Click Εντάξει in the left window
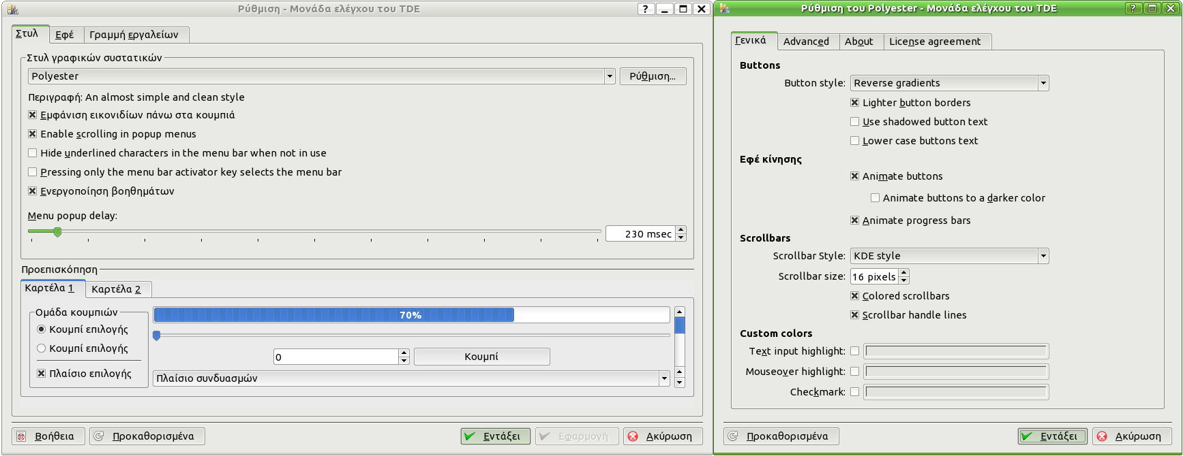 pos(496,436)
